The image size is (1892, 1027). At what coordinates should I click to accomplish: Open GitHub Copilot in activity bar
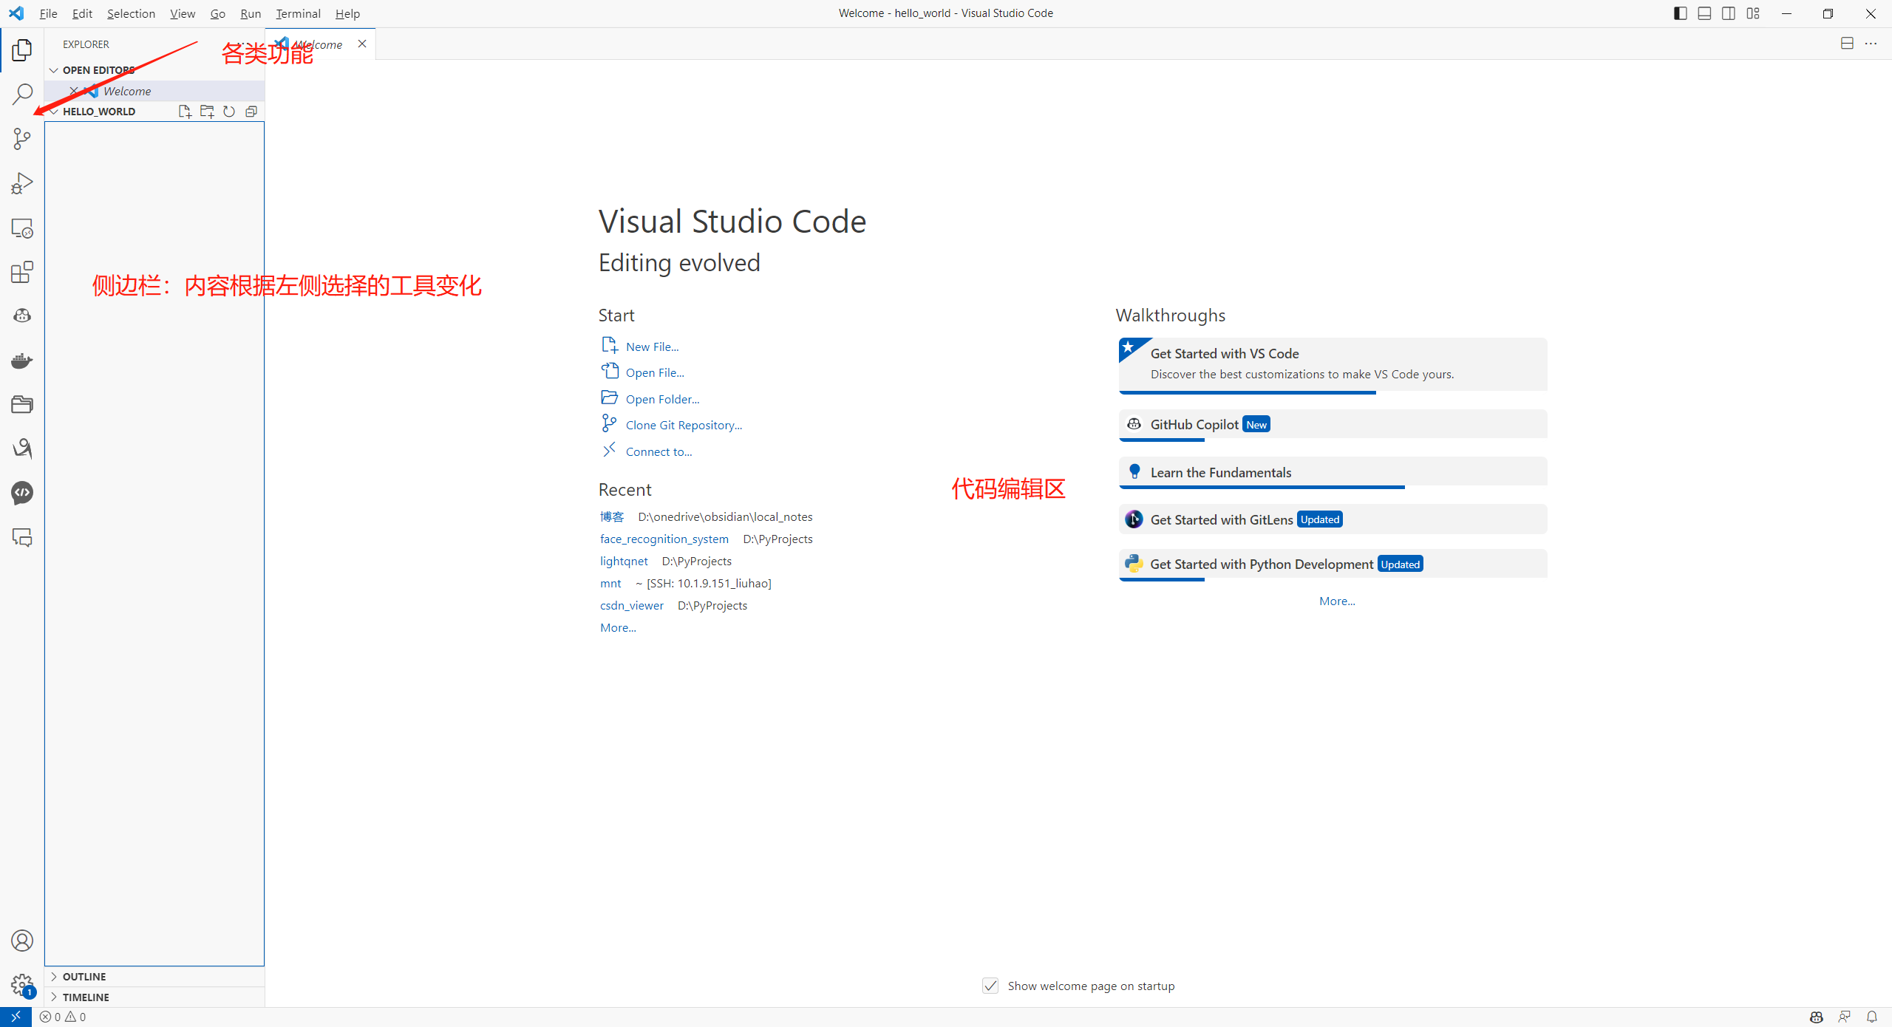(x=22, y=316)
